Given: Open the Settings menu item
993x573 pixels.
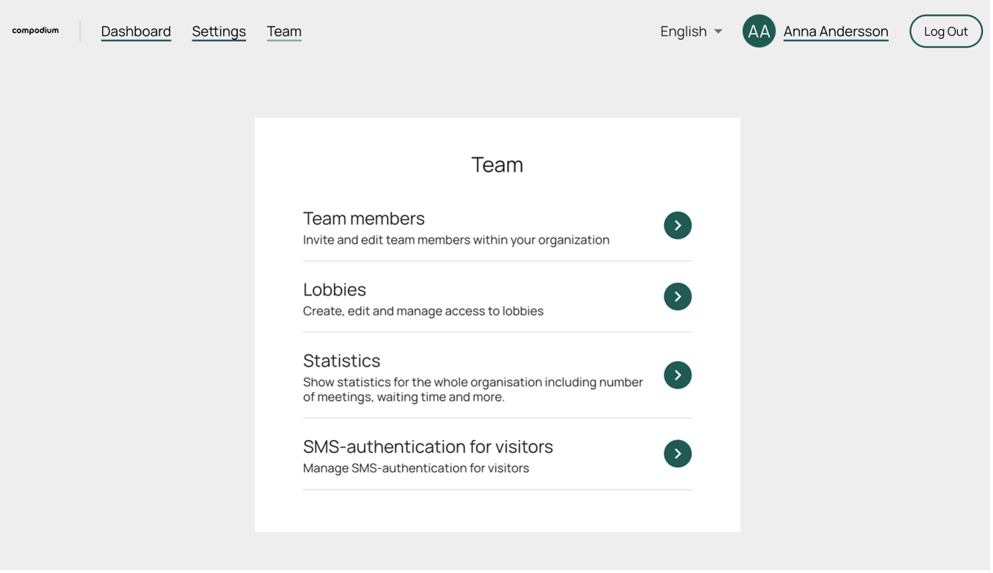Looking at the screenshot, I should tap(219, 32).
